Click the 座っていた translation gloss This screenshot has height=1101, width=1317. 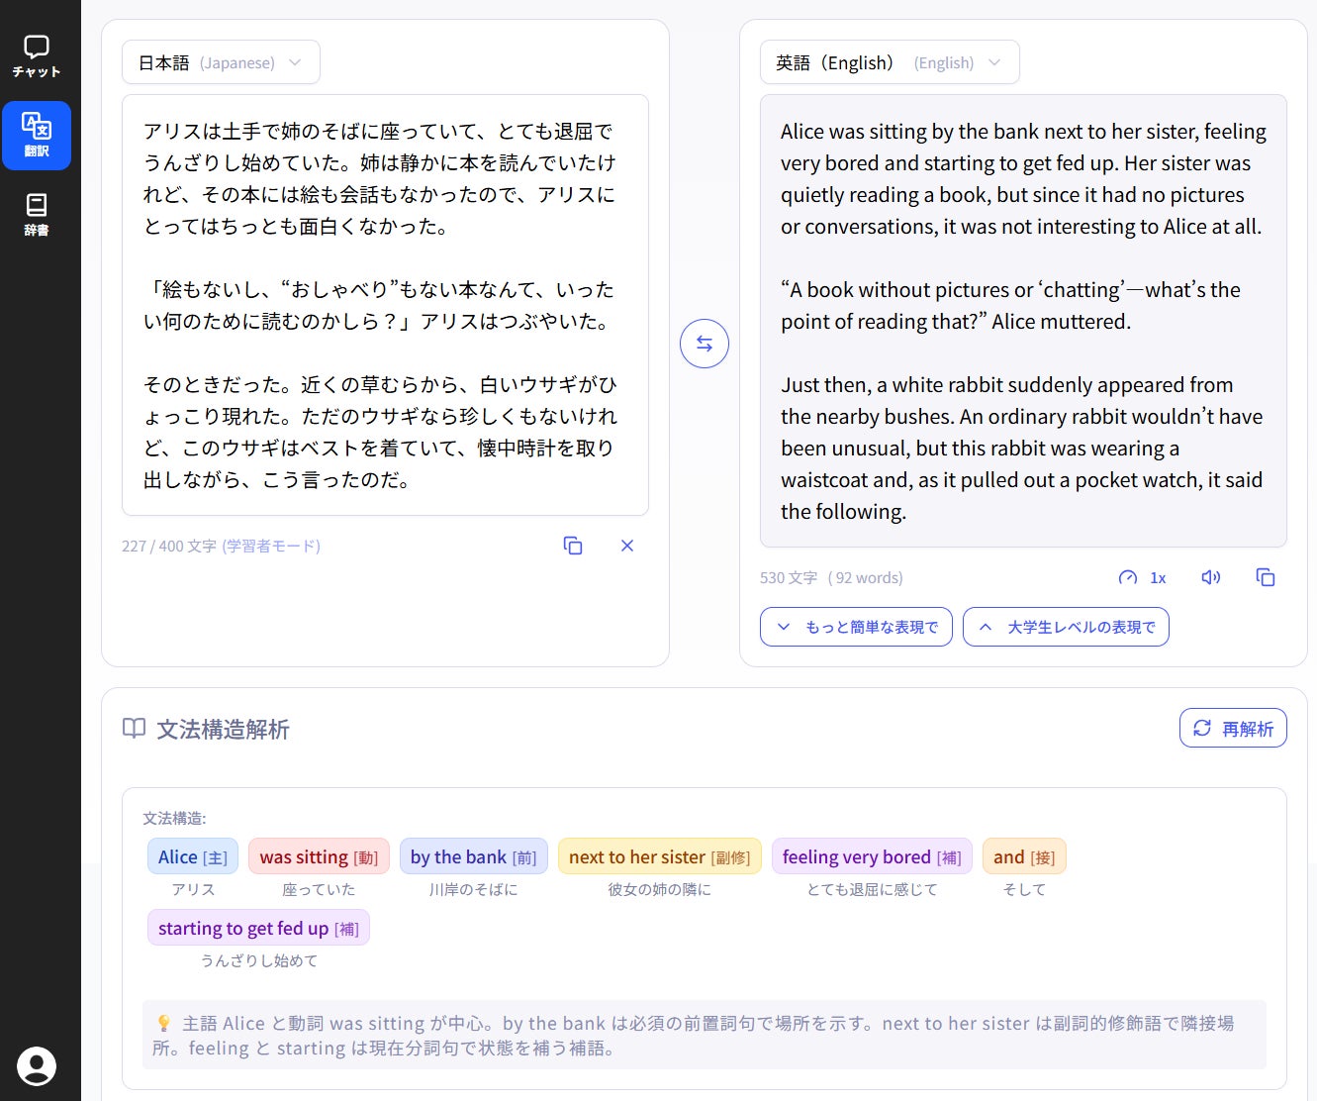(x=319, y=889)
